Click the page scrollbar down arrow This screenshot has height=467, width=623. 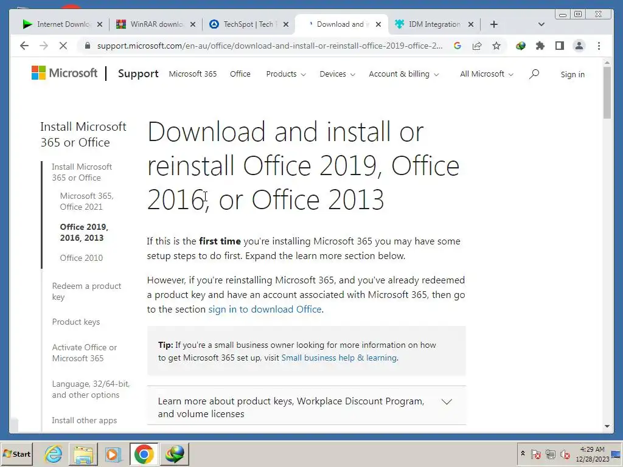pyautogui.click(x=607, y=426)
